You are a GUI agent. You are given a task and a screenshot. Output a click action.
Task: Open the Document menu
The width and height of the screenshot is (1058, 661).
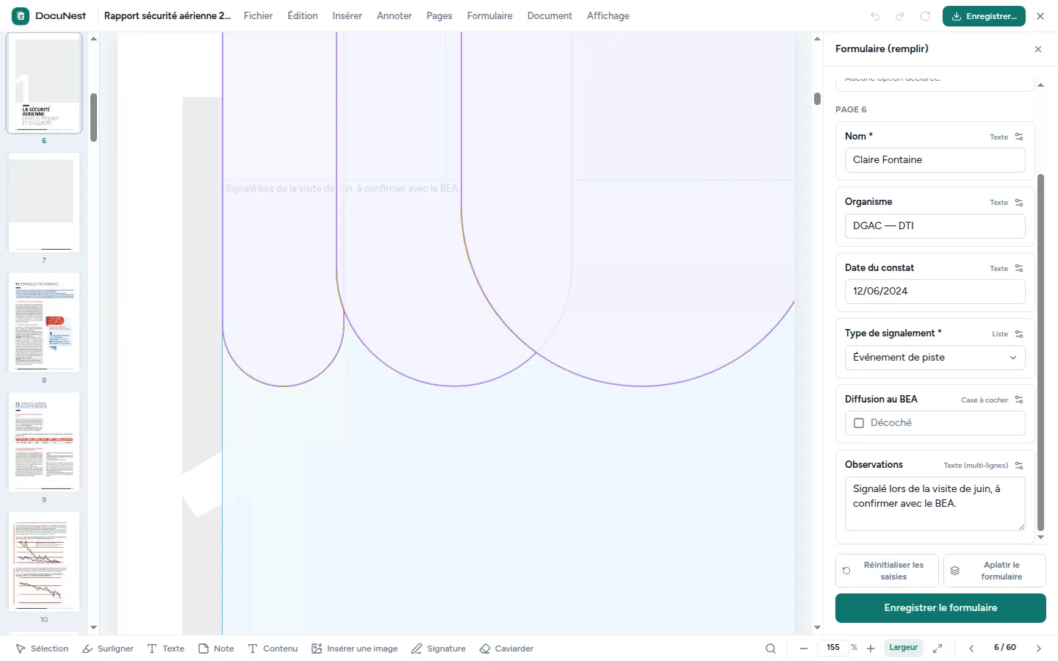point(550,16)
